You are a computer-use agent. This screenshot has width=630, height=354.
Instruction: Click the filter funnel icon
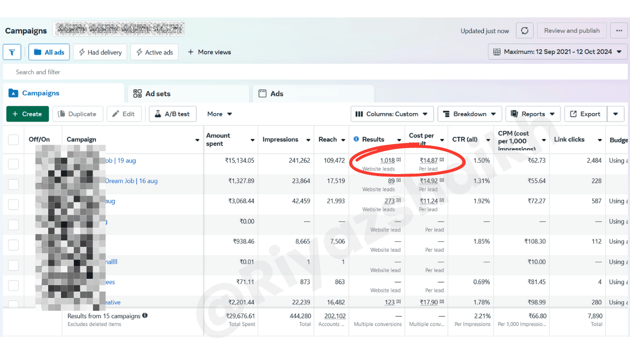(12, 52)
